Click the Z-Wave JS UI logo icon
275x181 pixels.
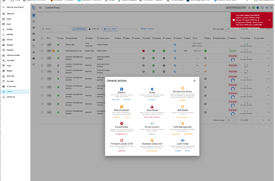33,8
